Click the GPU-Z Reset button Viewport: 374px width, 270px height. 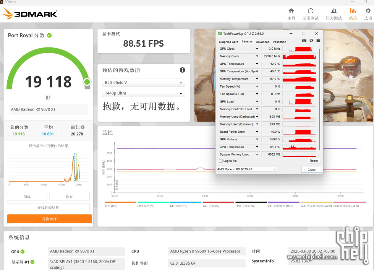pos(314,161)
